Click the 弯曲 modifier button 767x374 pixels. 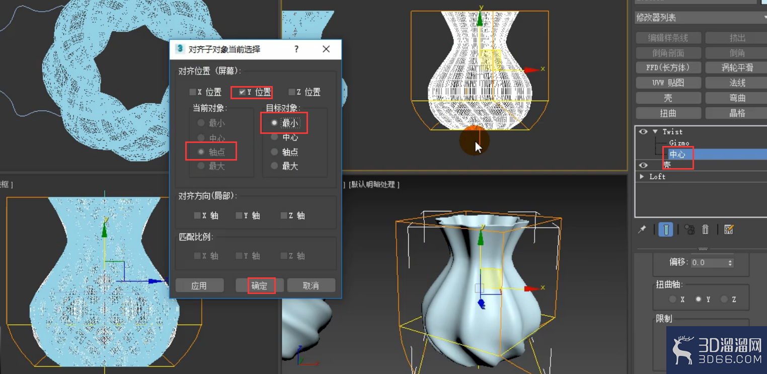(736, 98)
